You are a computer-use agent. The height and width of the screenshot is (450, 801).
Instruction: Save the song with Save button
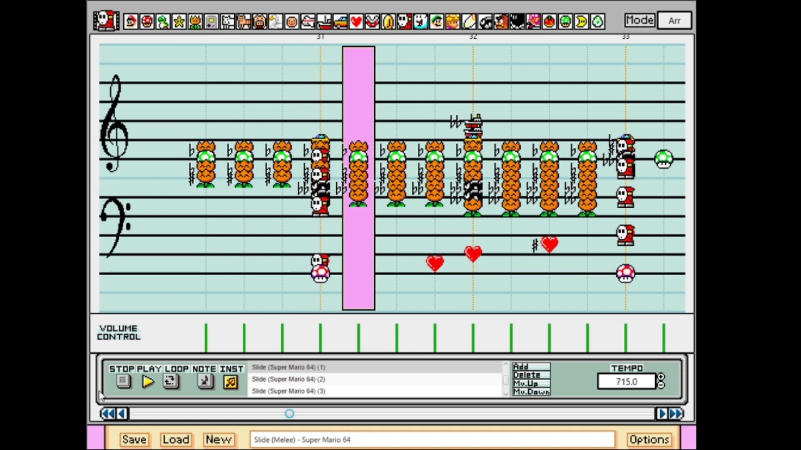click(x=134, y=439)
